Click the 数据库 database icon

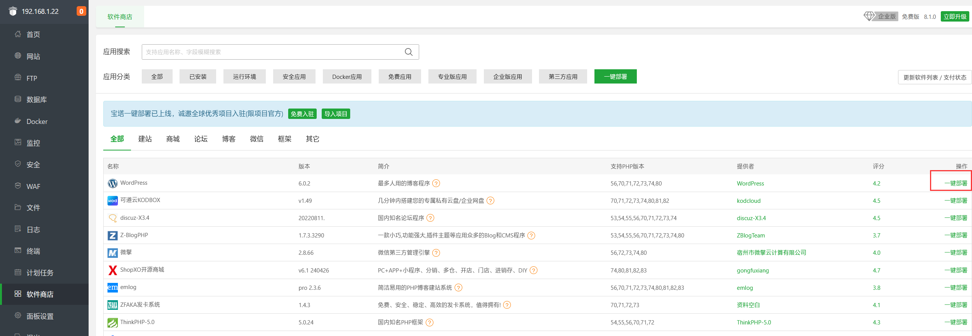[18, 99]
